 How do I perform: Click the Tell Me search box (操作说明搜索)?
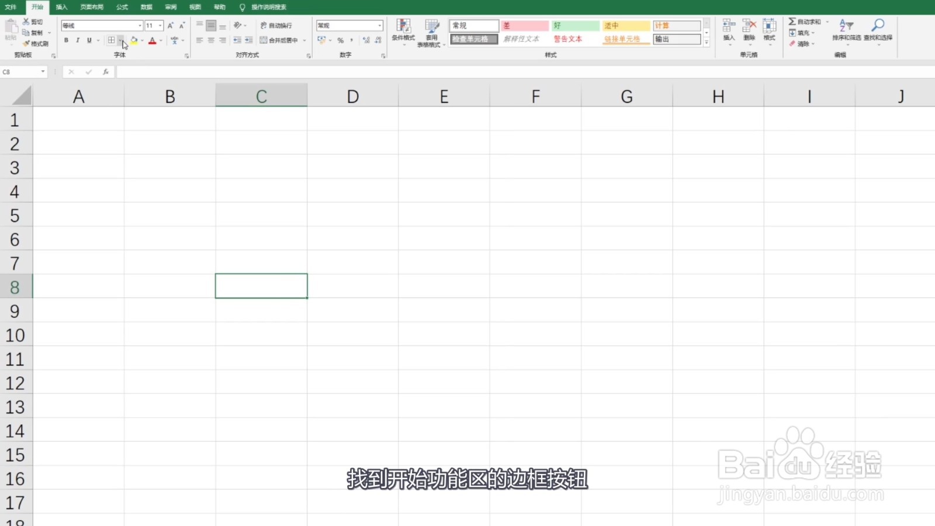click(x=269, y=7)
